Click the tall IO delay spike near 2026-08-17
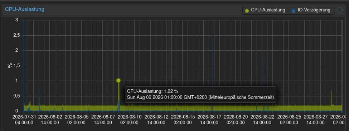The image size is (349, 131). 212,73
